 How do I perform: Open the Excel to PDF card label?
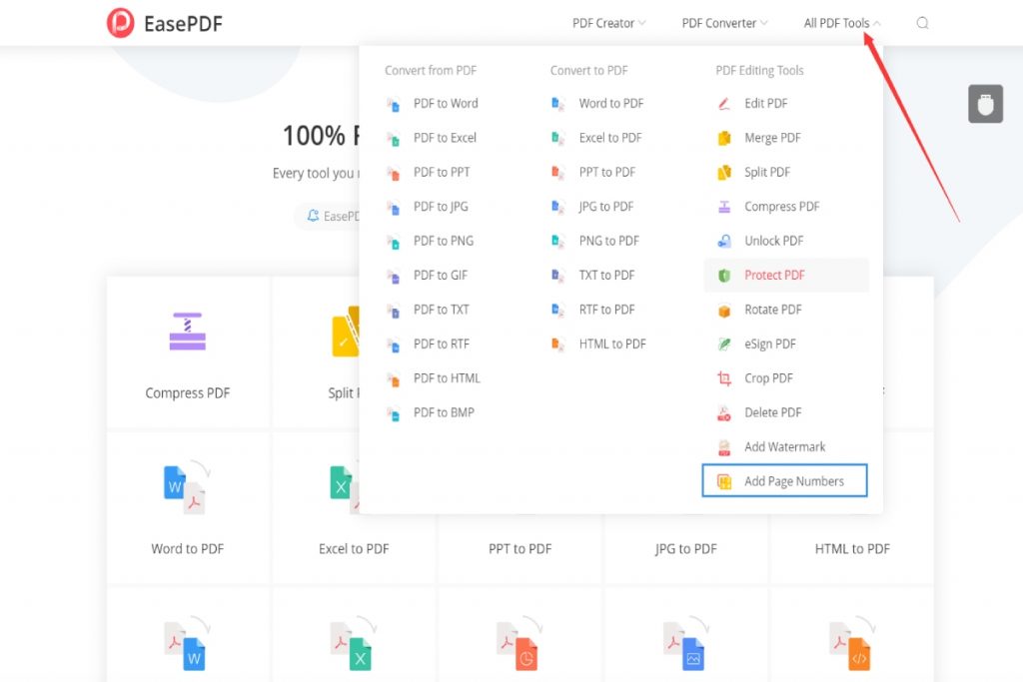point(354,549)
